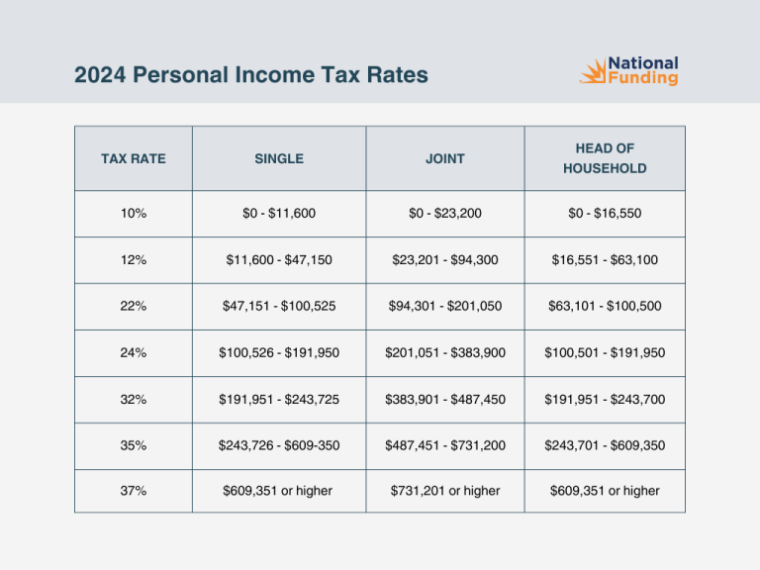Click the 32% tax rate cell

134,399
